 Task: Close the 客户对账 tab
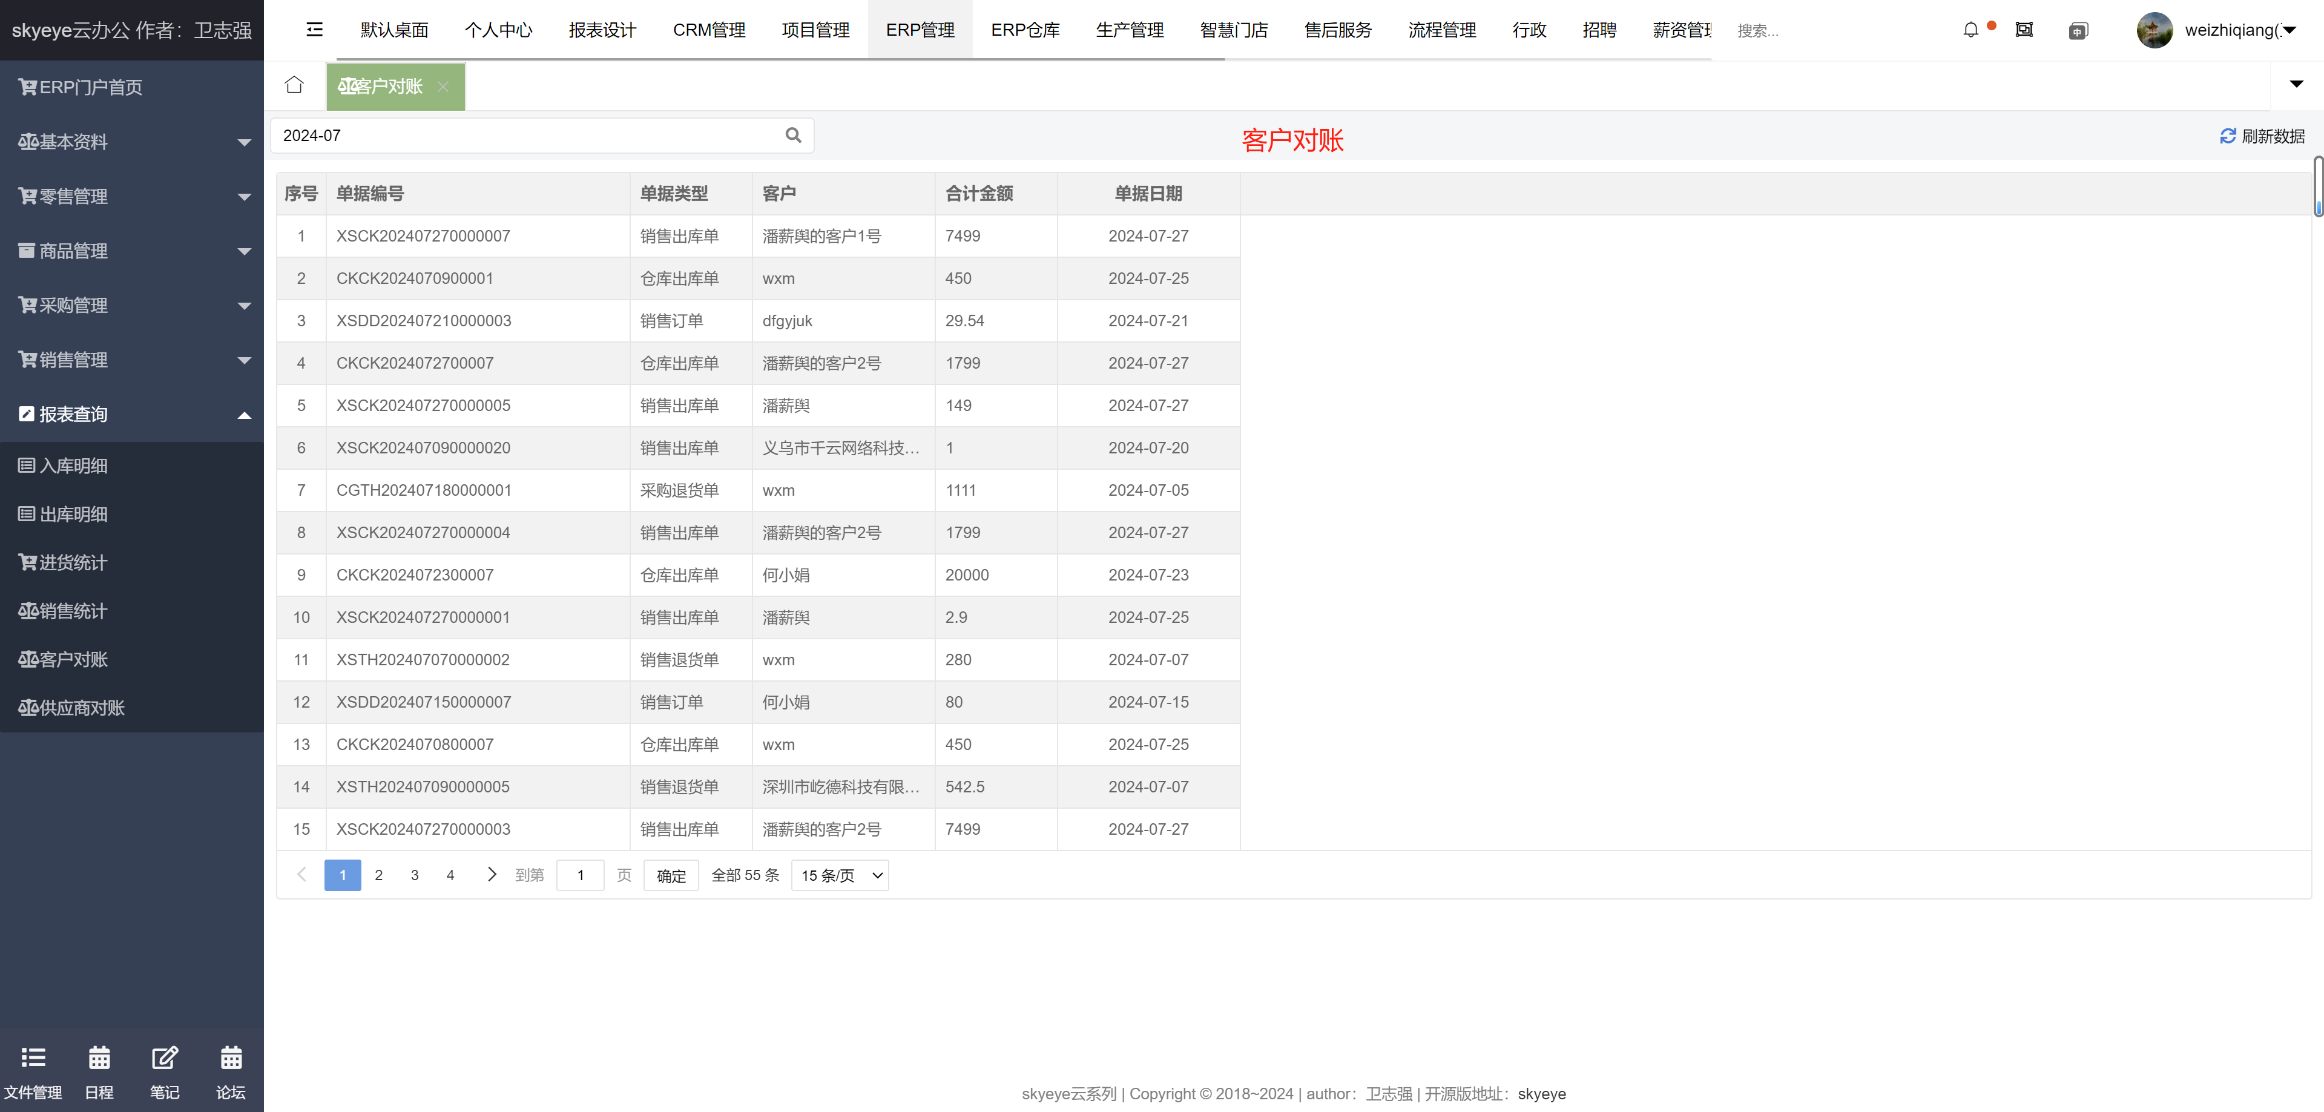coord(443,87)
